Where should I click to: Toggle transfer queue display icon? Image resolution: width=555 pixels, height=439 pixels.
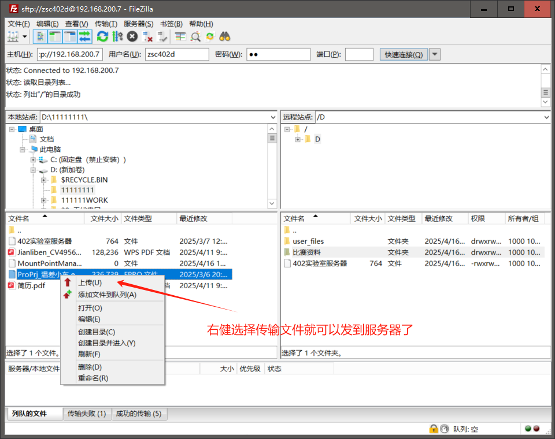84,36
